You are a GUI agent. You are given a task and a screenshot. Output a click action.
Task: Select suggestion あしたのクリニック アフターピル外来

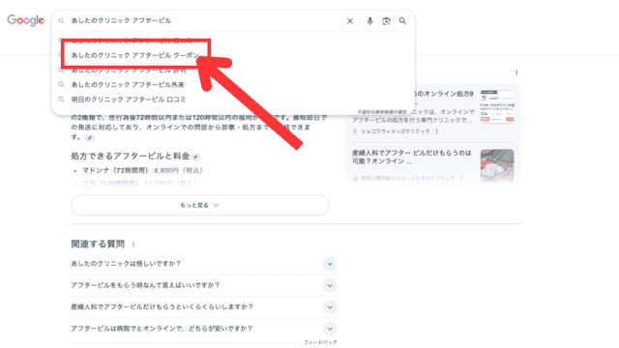[x=128, y=84]
